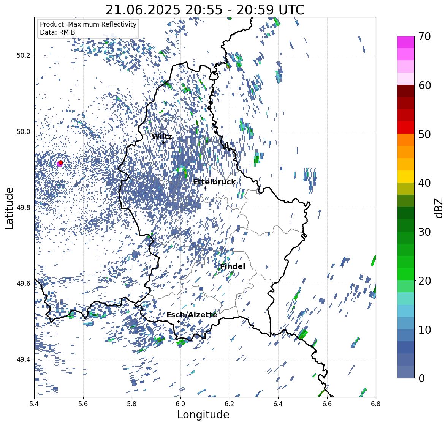The width and height of the screenshot is (448, 424).
Task: Click the orange colorbar segment below 50
Action: [x=406, y=140]
